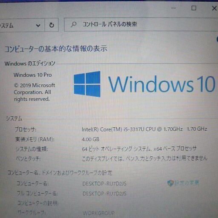Select the page heading about basic computer information
The height and width of the screenshot is (218, 218).
[x=56, y=49]
